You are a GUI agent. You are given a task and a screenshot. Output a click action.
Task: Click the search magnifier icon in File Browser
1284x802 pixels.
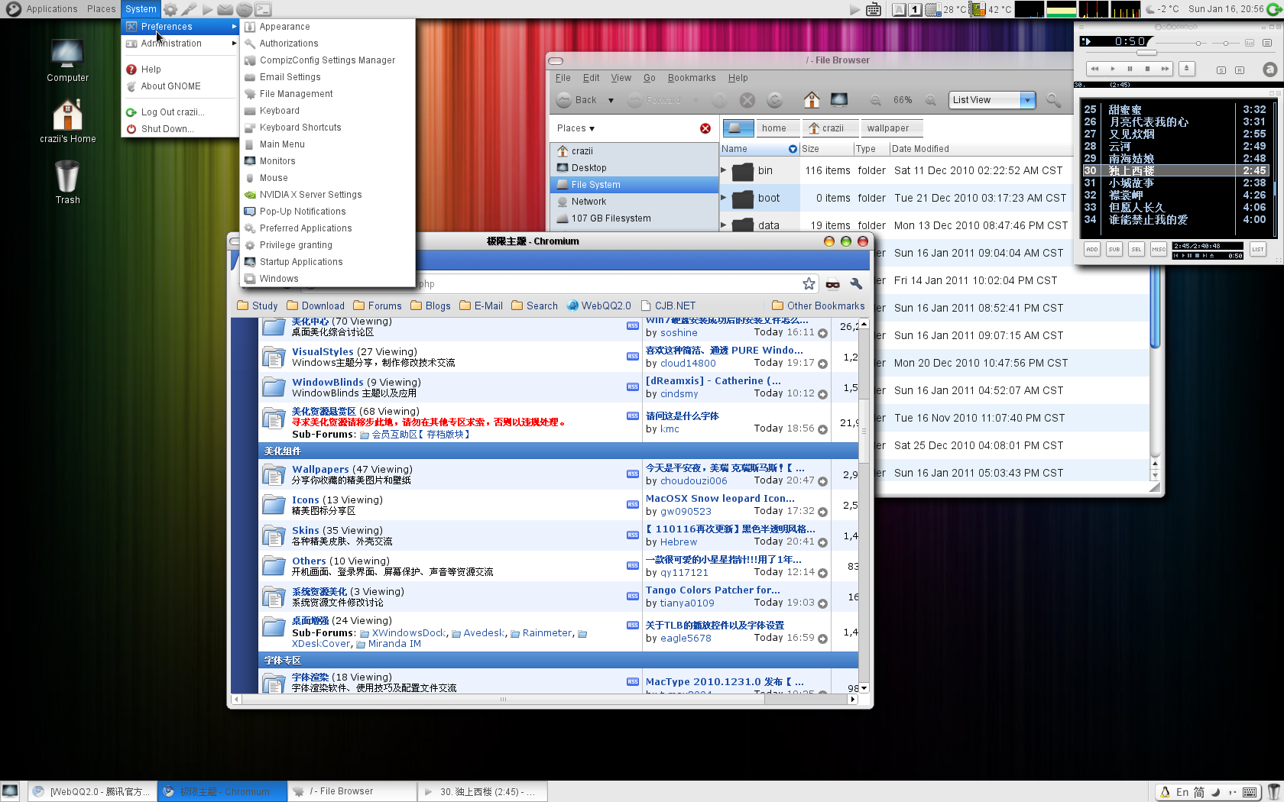pos(1053,100)
